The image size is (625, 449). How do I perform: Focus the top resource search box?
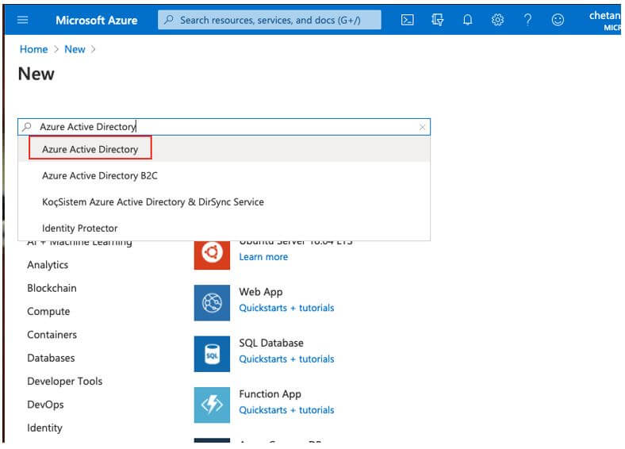click(270, 20)
